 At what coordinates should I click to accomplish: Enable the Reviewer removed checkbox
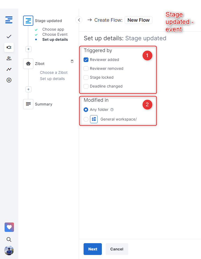(86, 68)
